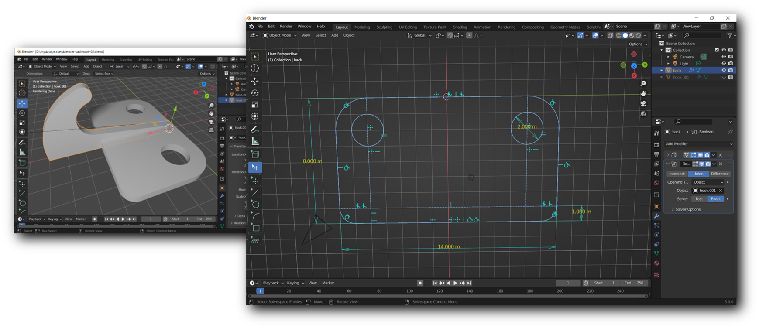
Task: Click the End frame 250 field
Action: click(x=634, y=283)
